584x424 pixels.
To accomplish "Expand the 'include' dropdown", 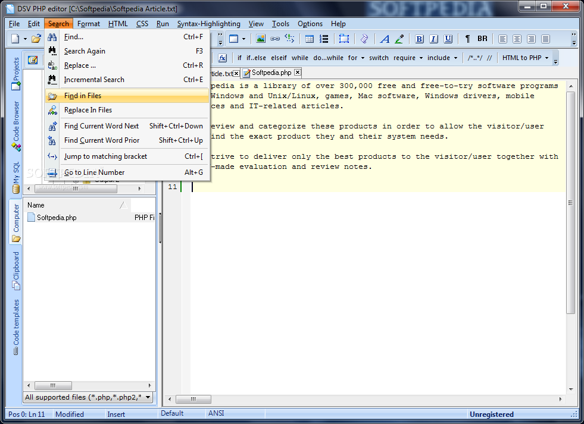I will tap(456, 58).
